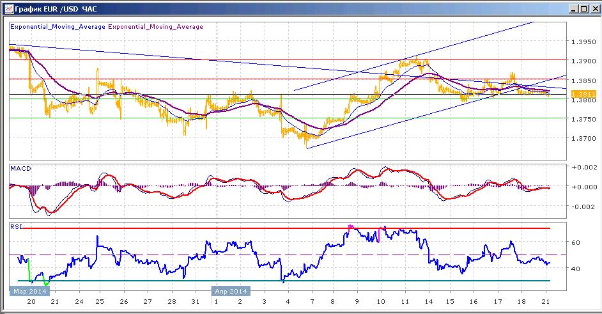
Task: Click date 8 on the time axis
Action: 332,302
